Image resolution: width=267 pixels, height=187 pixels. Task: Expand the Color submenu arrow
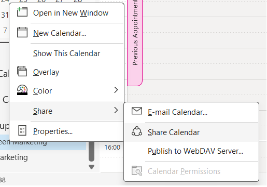click(x=116, y=90)
